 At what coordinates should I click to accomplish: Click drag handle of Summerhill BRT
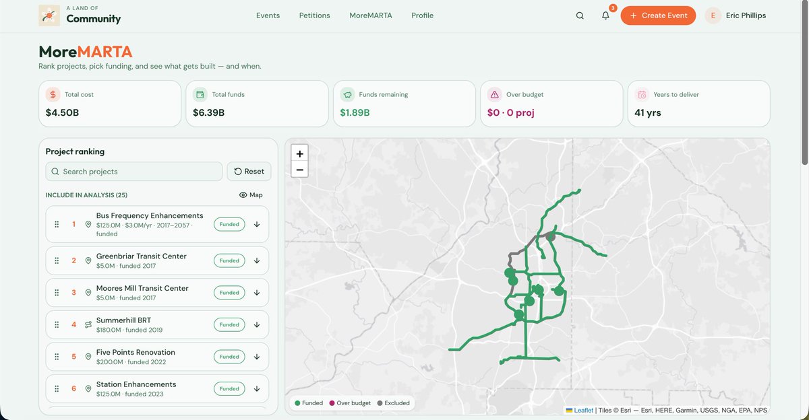tap(57, 324)
